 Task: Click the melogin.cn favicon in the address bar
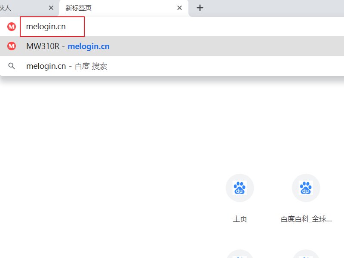(11, 27)
